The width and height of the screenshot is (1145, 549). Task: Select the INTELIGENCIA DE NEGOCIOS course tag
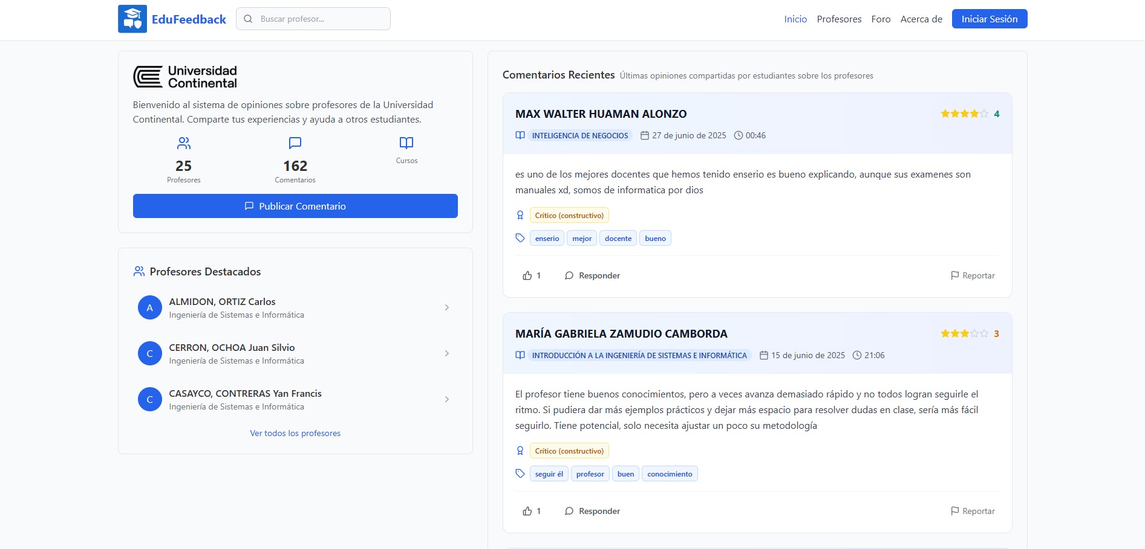pyautogui.click(x=580, y=135)
